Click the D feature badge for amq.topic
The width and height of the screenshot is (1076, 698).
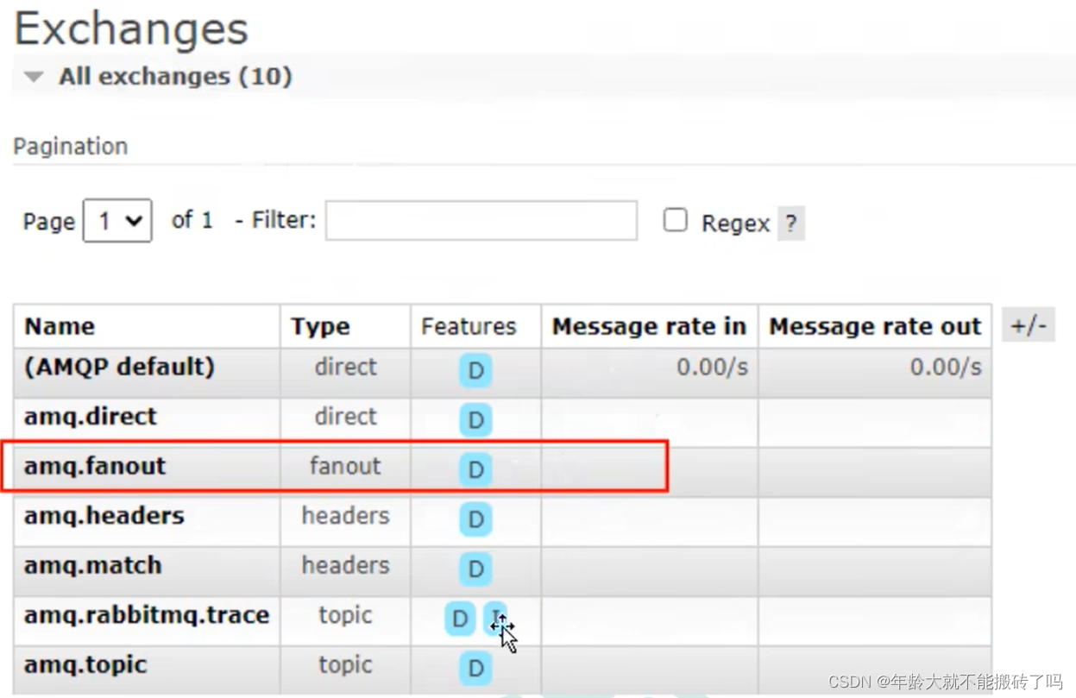(475, 668)
